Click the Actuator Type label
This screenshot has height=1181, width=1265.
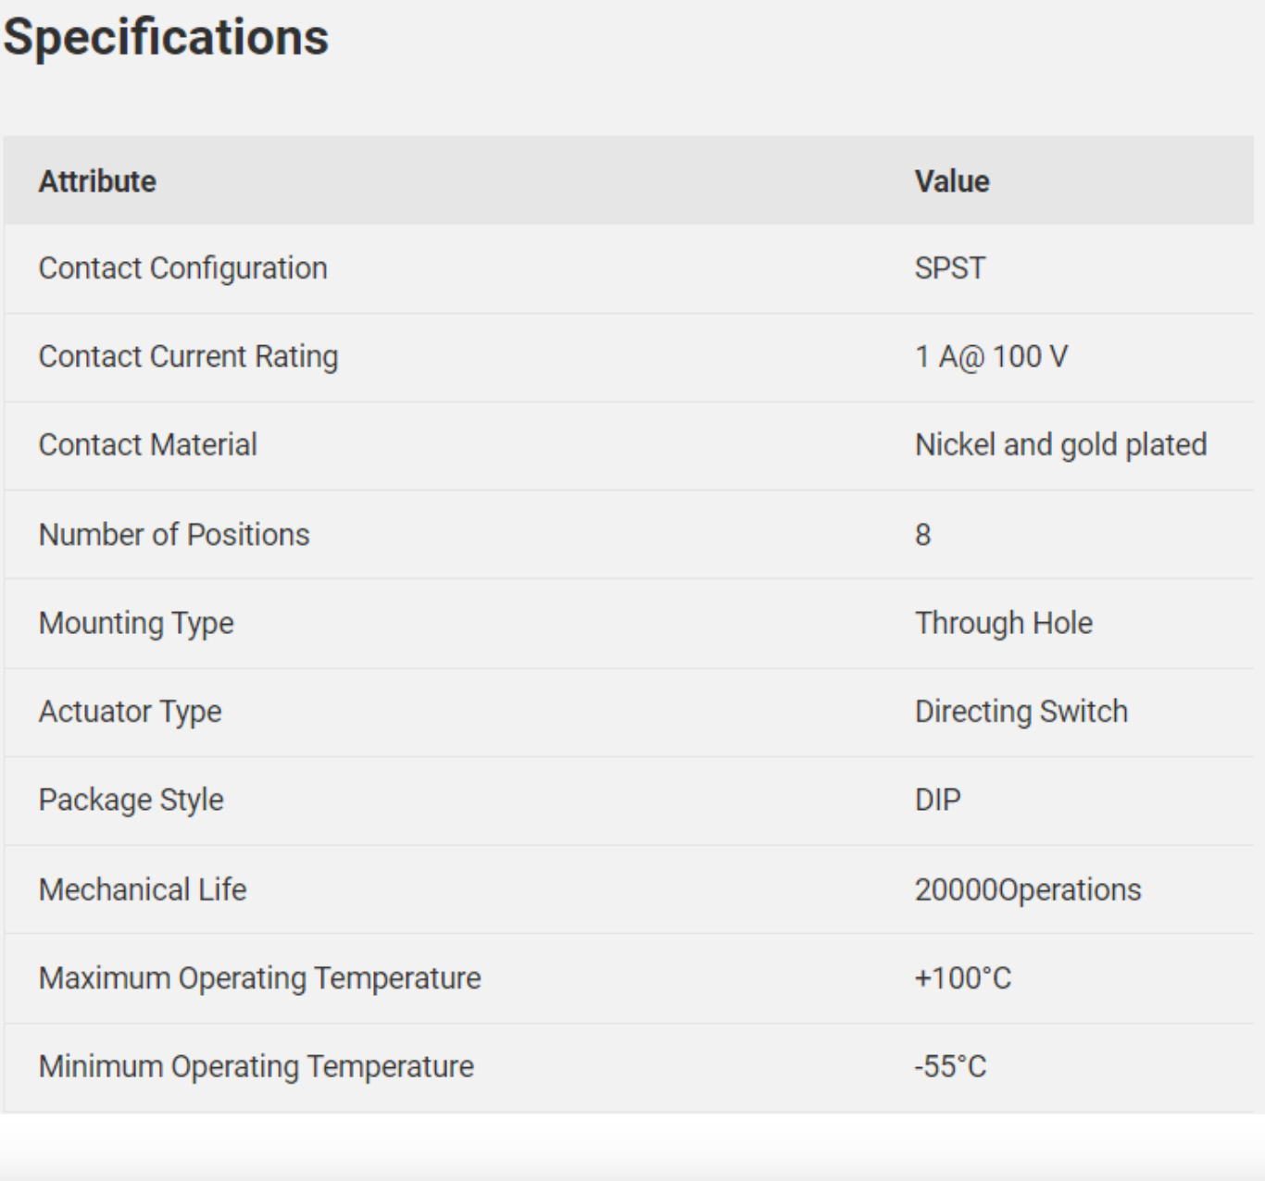point(130,712)
